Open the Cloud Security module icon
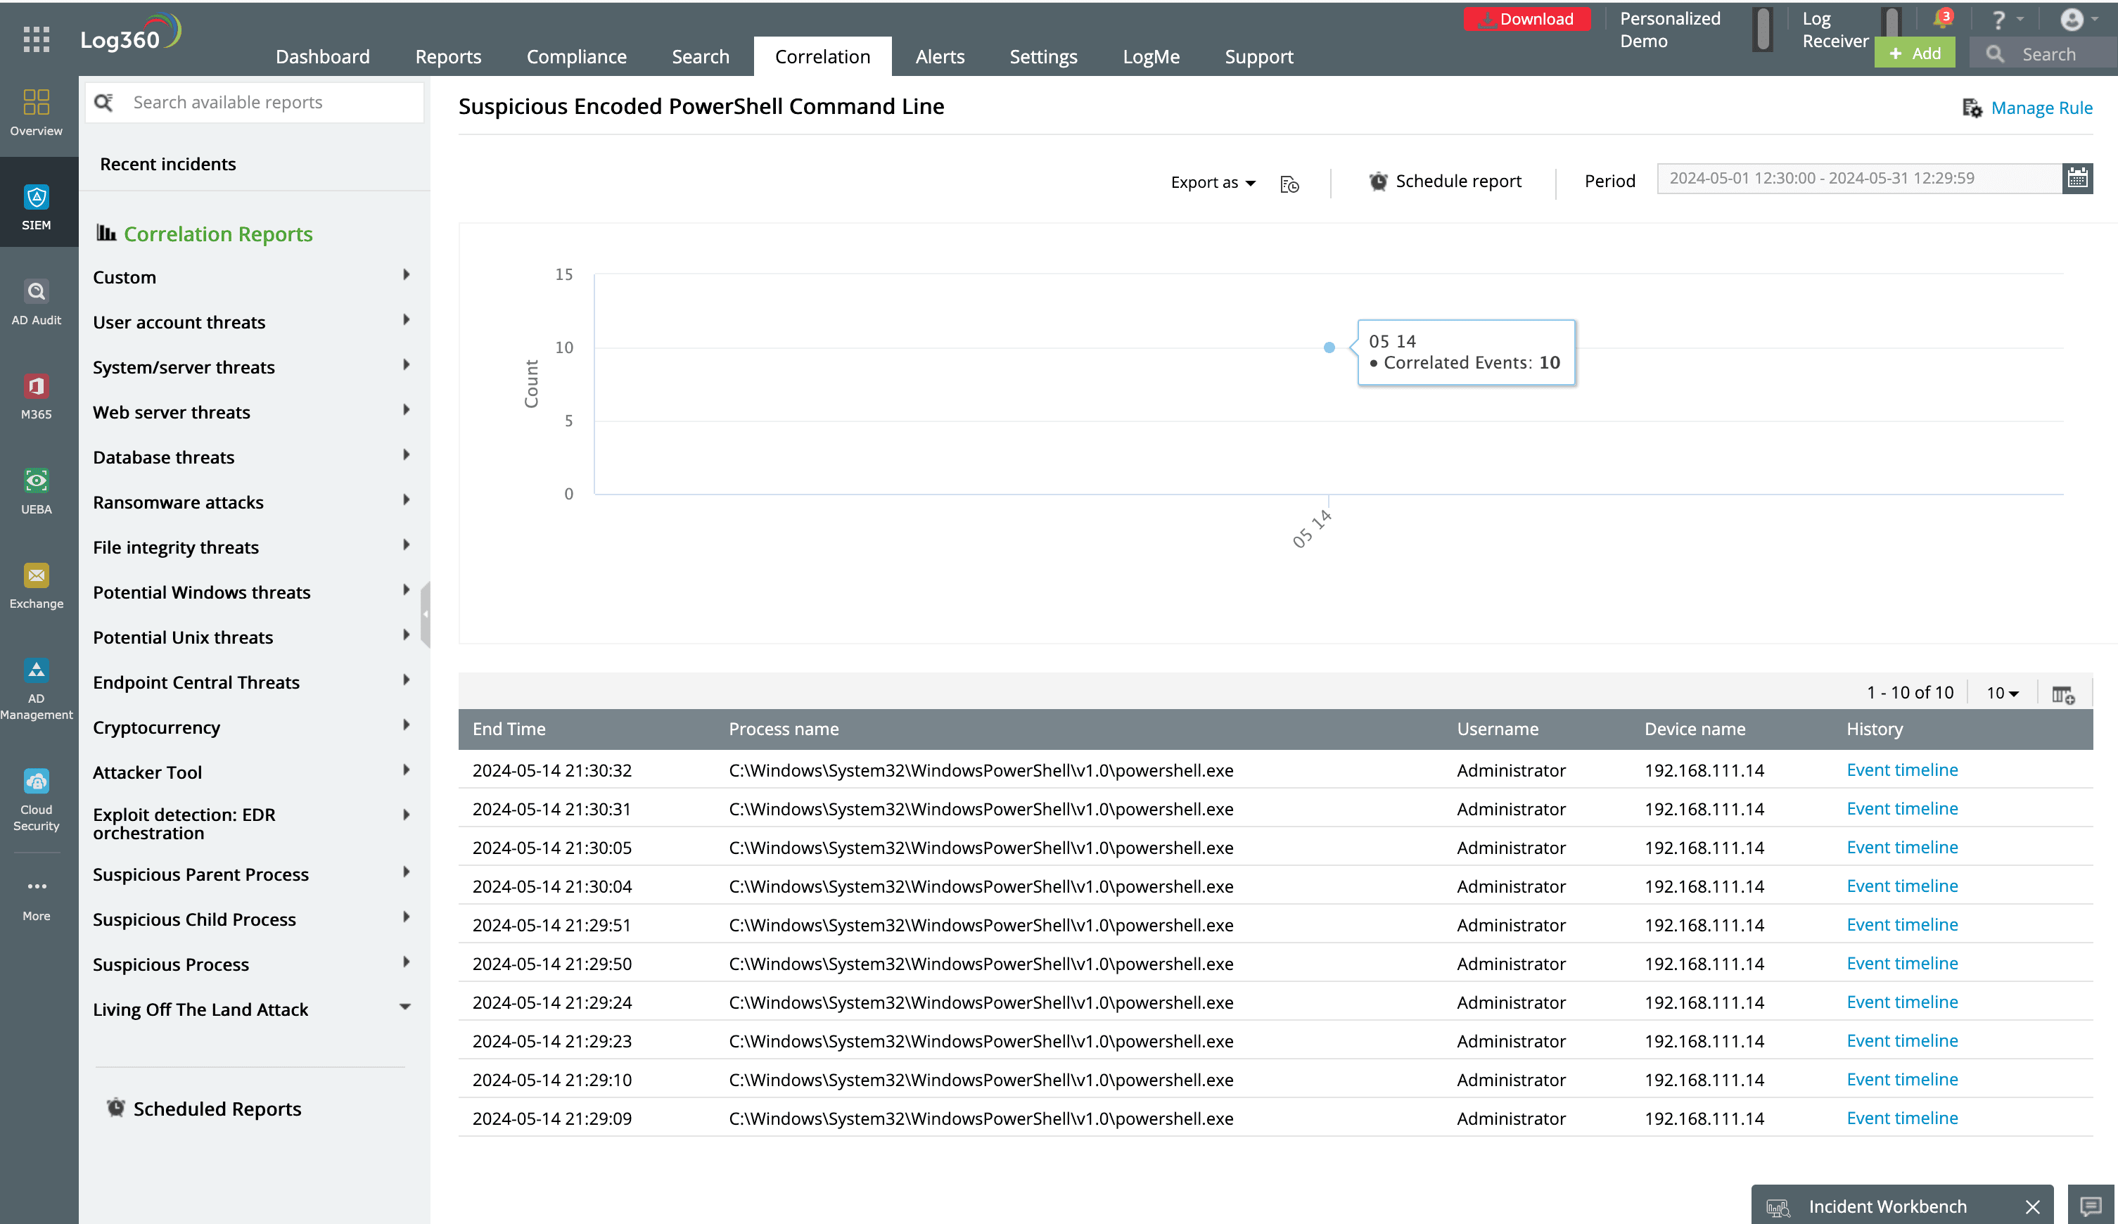Viewport: 2118px width, 1224px height. click(36, 798)
